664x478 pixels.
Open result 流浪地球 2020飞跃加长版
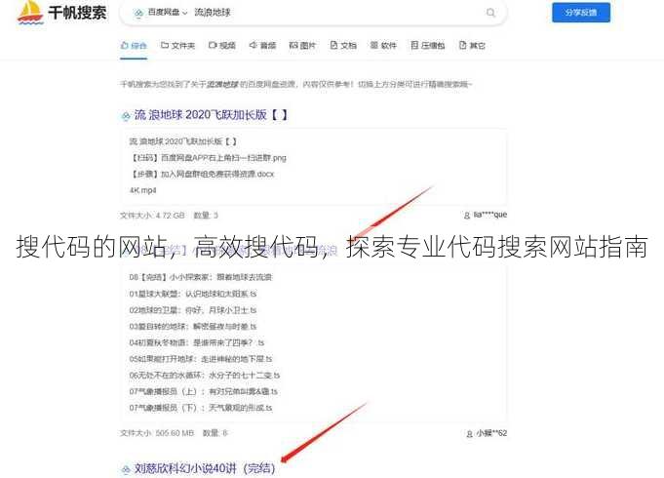[x=211, y=115]
